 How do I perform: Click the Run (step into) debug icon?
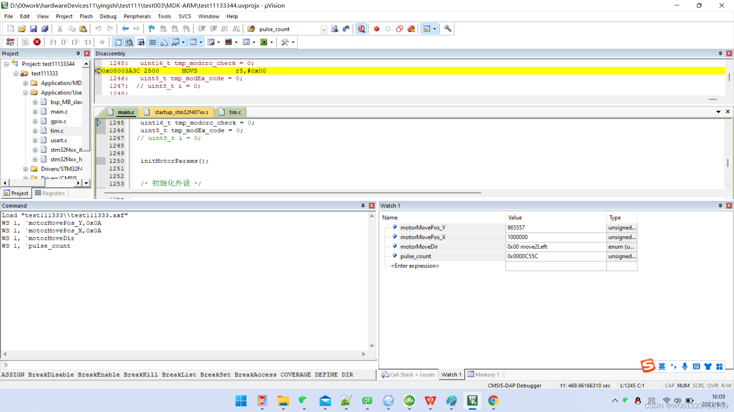click(53, 42)
